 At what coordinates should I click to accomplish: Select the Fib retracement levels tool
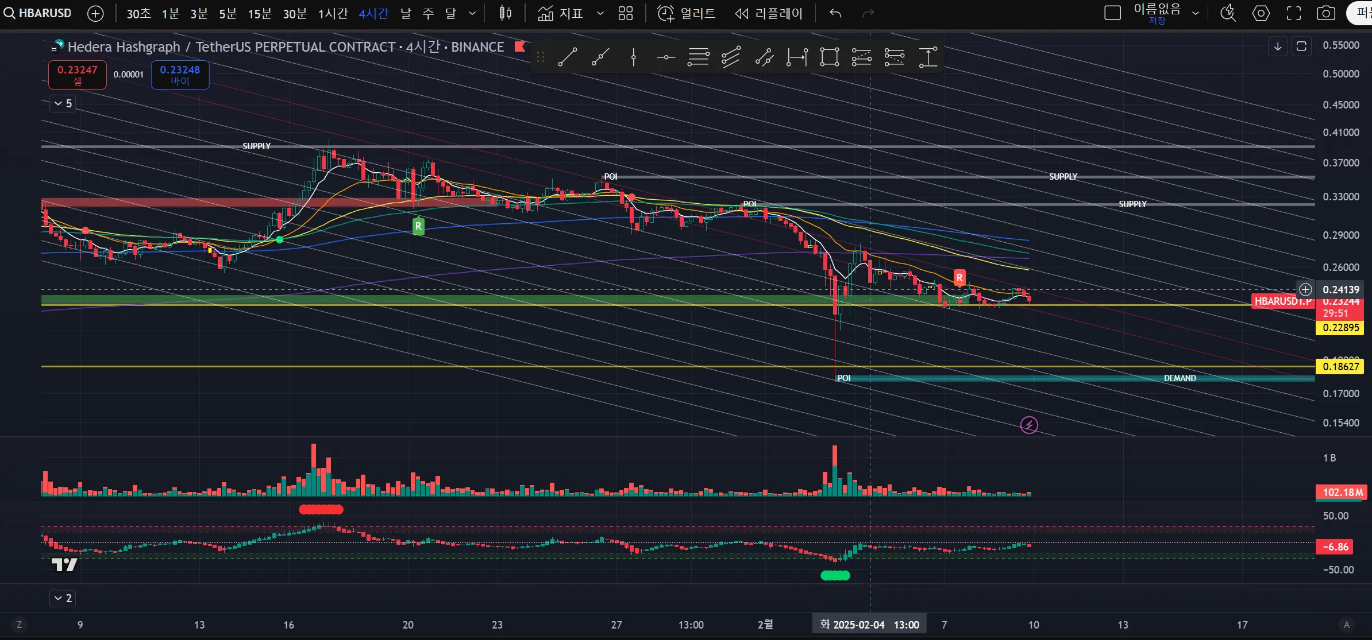click(x=698, y=57)
